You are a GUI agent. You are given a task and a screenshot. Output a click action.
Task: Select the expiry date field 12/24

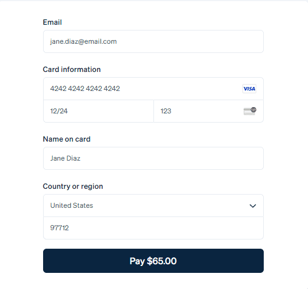pos(98,111)
